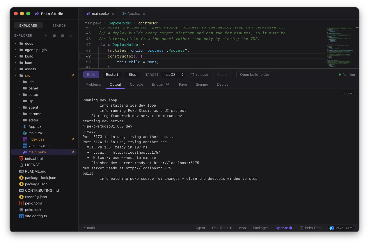Click the JSON icon beside package-lock.json
Screen dimensions: 369x244
[21, 178]
